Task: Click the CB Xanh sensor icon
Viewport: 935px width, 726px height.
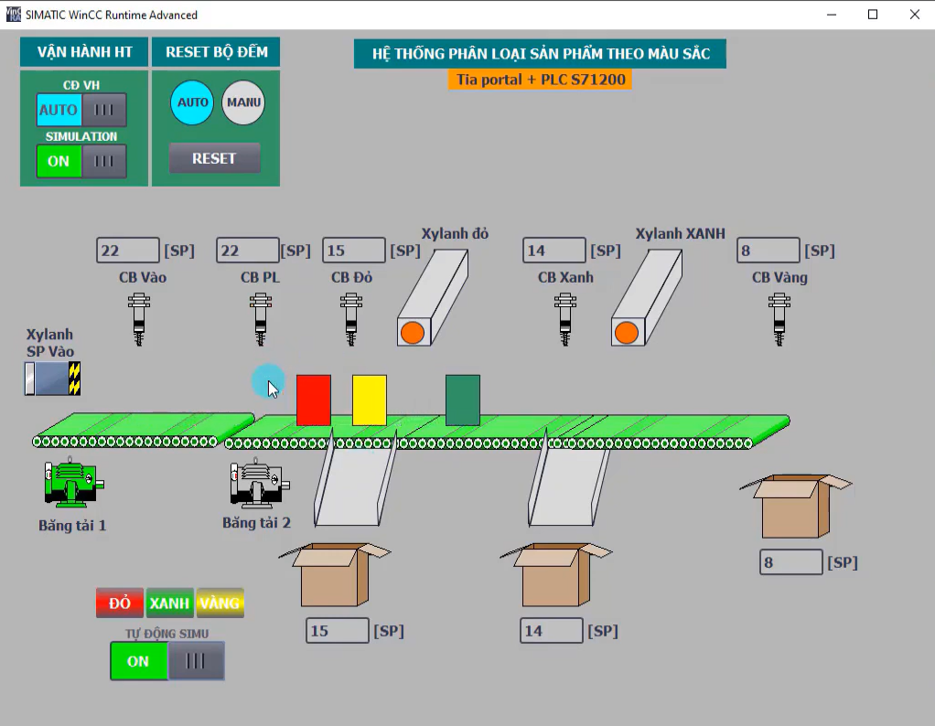Action: pyautogui.click(x=565, y=319)
